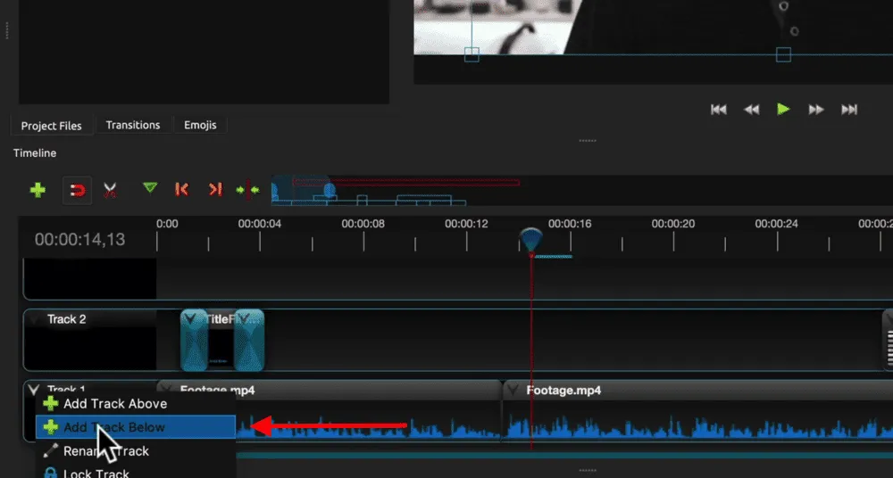Screen dimensions: 893x478
Task: Open the second Footage.mp4 clip's menu arrow
Action: [x=513, y=390]
